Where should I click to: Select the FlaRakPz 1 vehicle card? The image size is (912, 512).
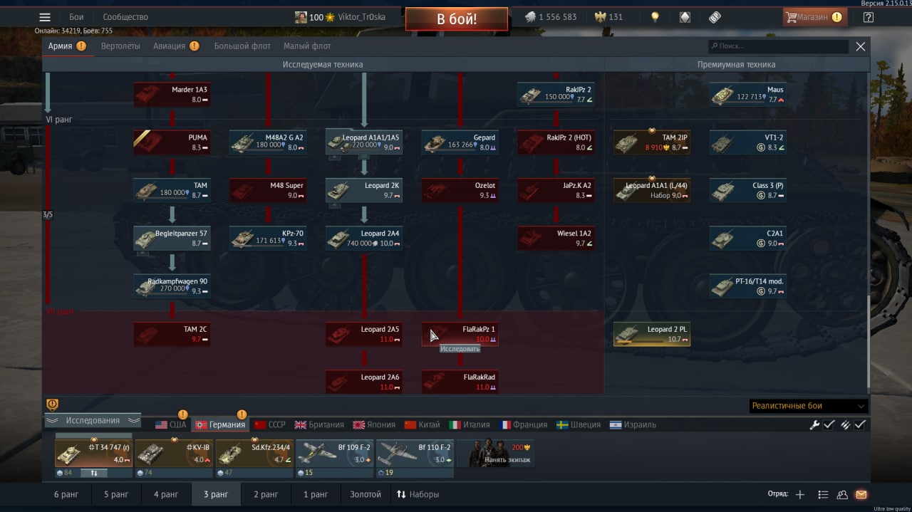click(460, 334)
